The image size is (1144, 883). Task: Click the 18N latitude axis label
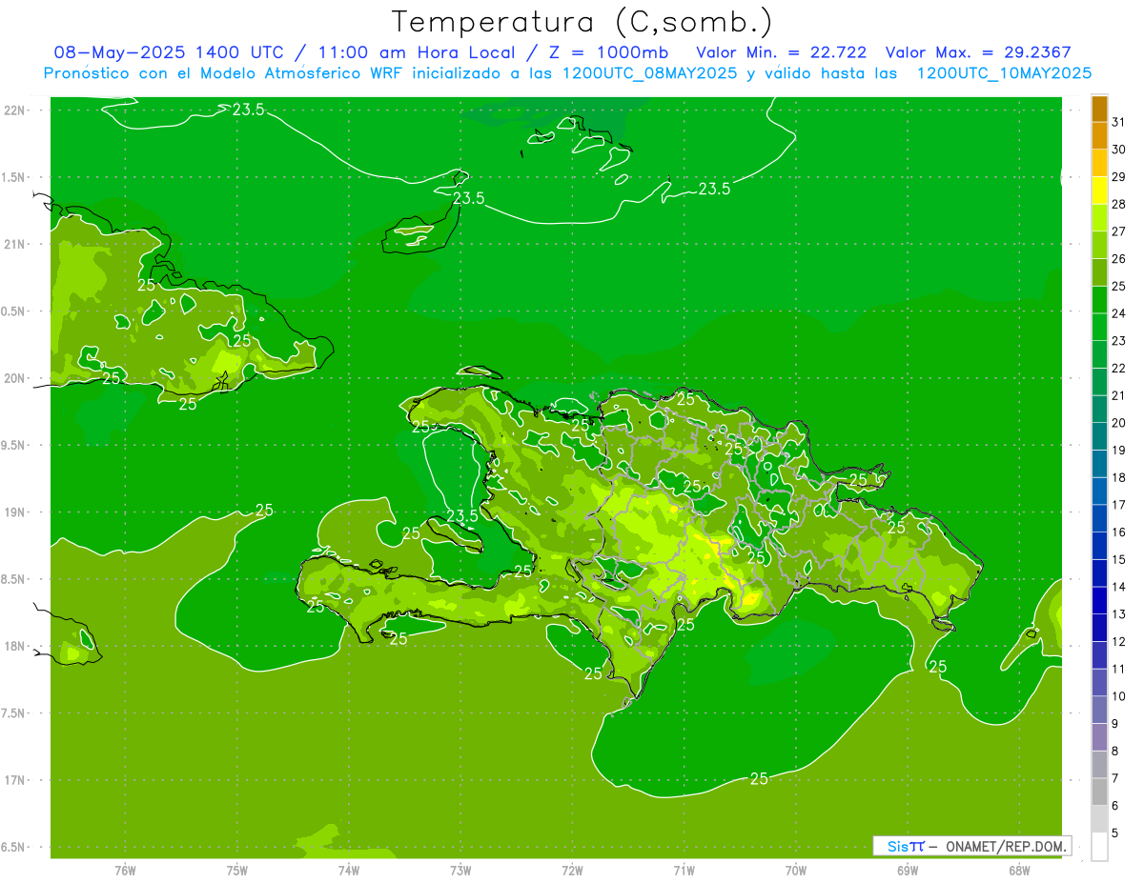(15, 647)
